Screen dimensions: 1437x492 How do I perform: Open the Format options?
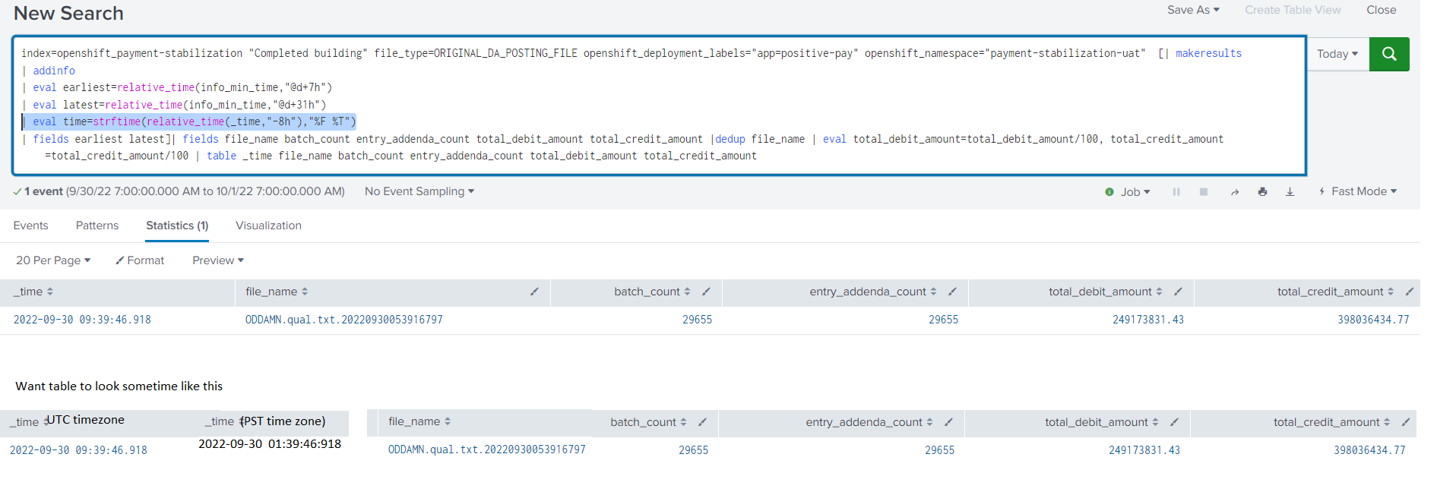140,260
